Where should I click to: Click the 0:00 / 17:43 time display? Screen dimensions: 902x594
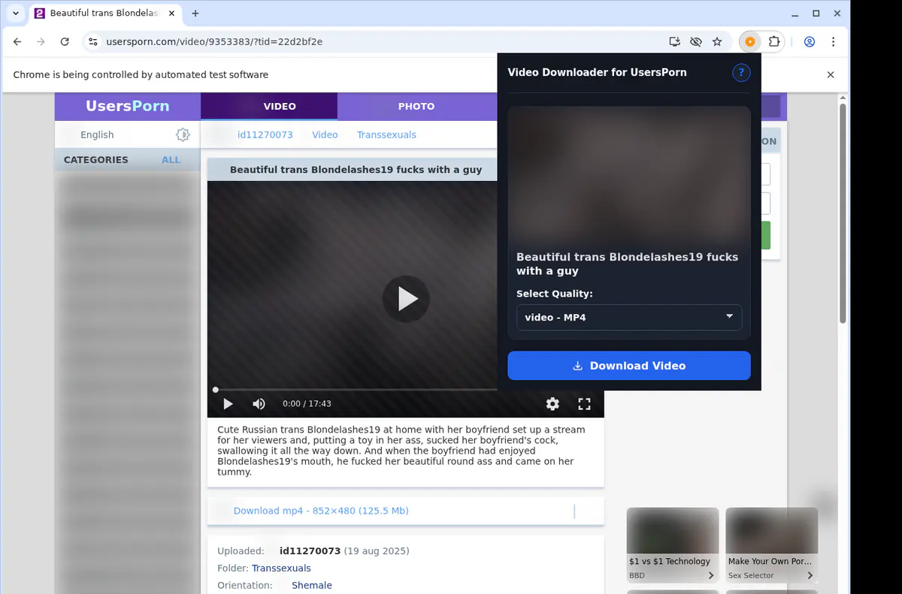[307, 404]
